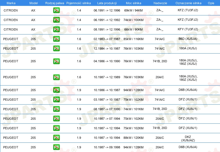220x152 pixels.
Task: Select CITROEN in the KFY (TU3FJ2) row
Action: point(11,29)
